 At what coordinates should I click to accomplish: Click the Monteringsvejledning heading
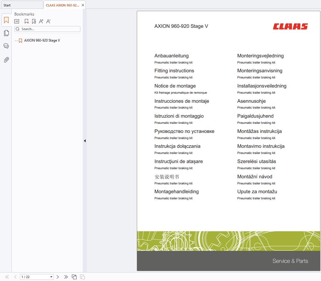pyautogui.click(x=260, y=56)
